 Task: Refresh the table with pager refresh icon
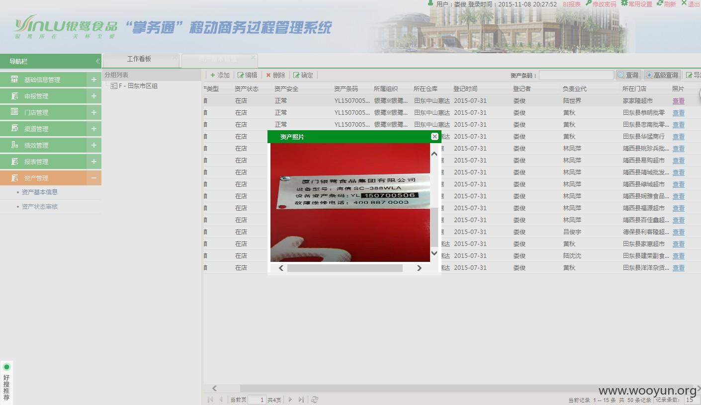(315, 400)
